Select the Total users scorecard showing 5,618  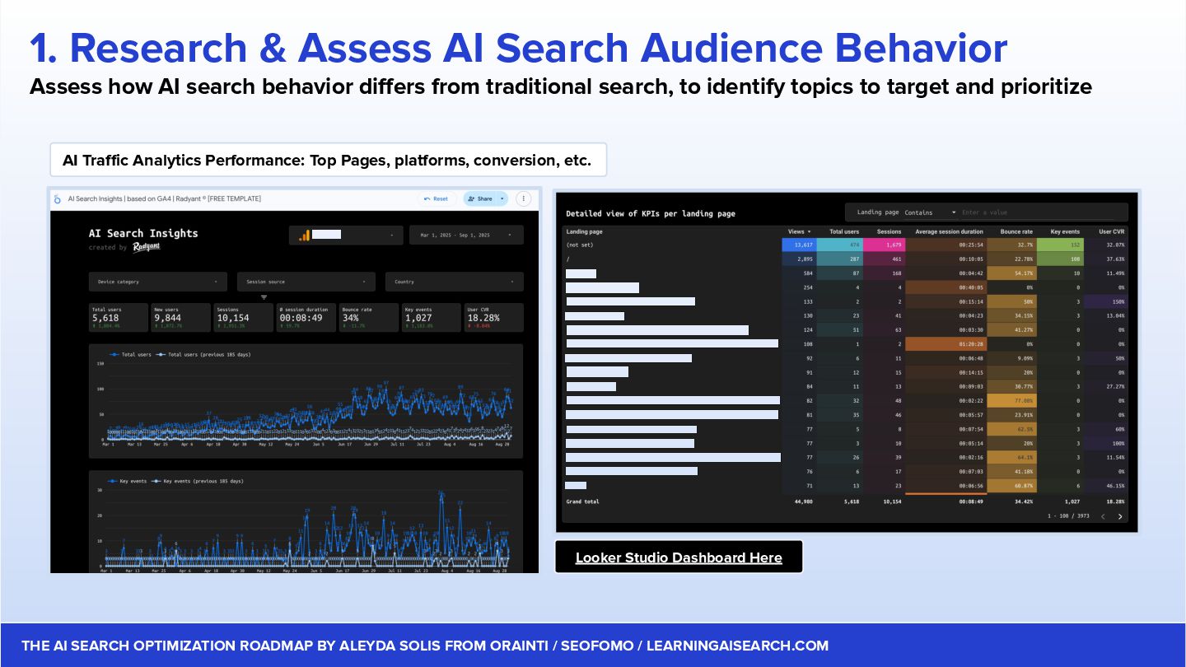click(x=119, y=317)
